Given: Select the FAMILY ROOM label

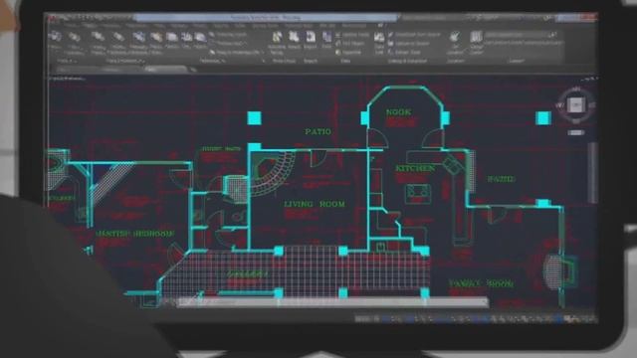Looking at the screenshot, I should [x=481, y=283].
